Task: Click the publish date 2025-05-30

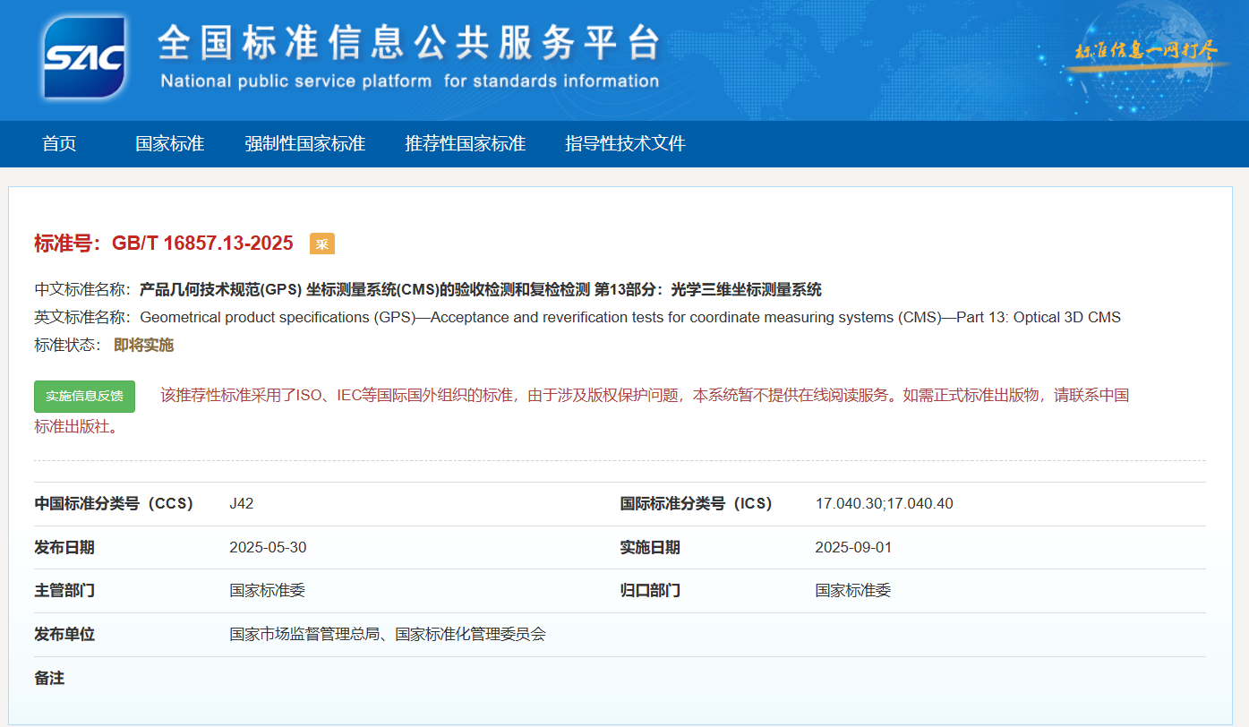Action: coord(268,547)
